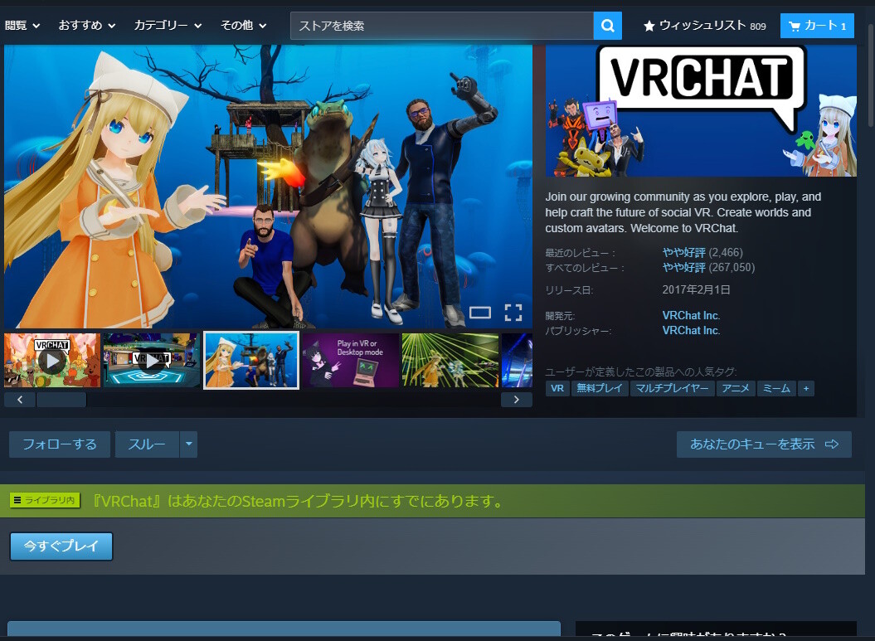
Task: Open publisher link VRChat Inc.
Action: pyautogui.click(x=691, y=330)
